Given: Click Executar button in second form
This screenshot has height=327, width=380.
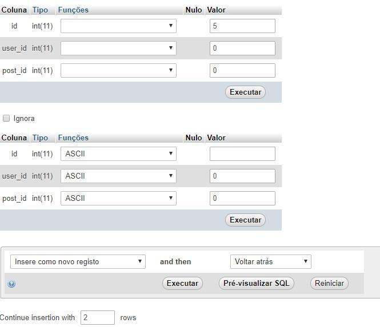Looking at the screenshot, I should tap(245, 220).
